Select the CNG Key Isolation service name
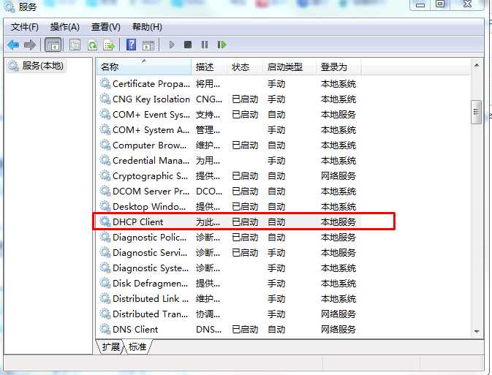The height and width of the screenshot is (375, 492). point(151,99)
